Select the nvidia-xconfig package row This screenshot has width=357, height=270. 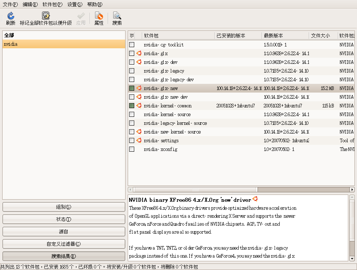[241, 149]
